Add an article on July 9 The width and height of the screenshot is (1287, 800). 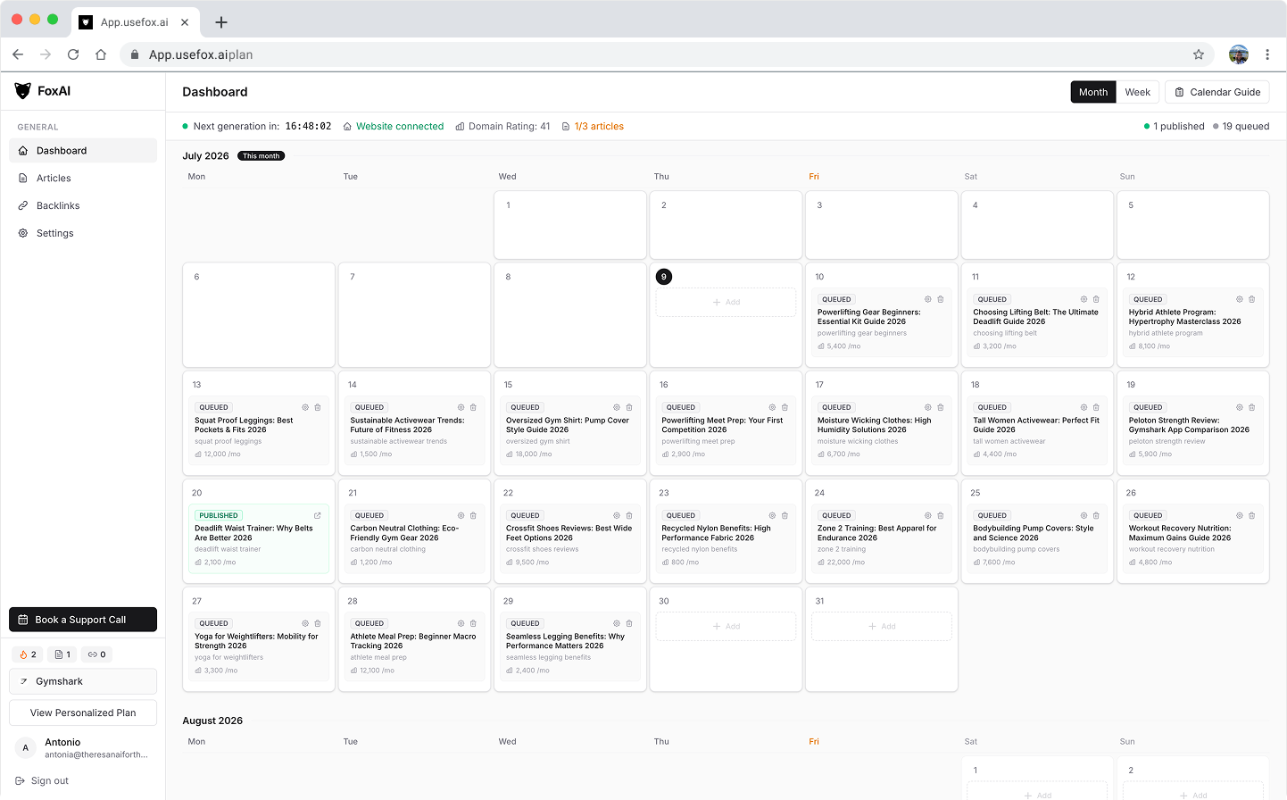726,302
